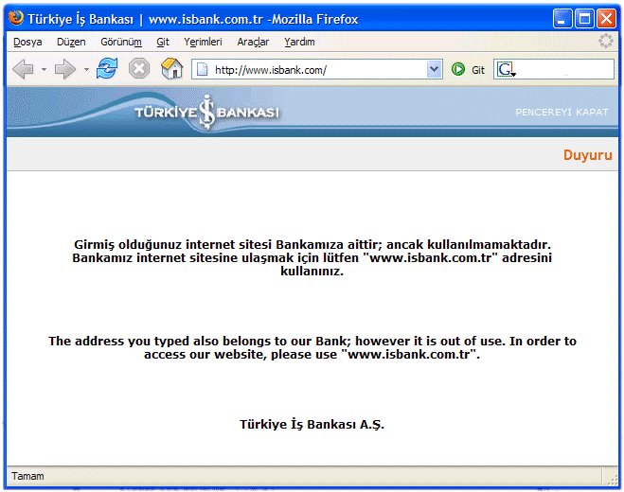
Task: Close the Firefox window
Action: (606, 19)
